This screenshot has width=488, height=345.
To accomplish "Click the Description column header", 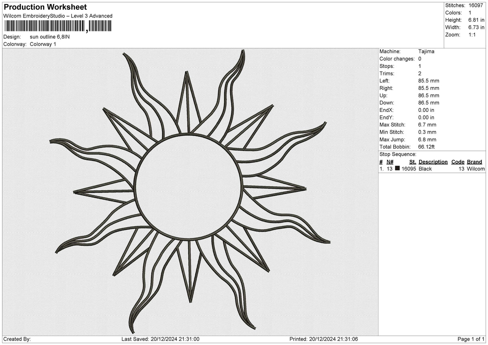I will click(433, 162).
